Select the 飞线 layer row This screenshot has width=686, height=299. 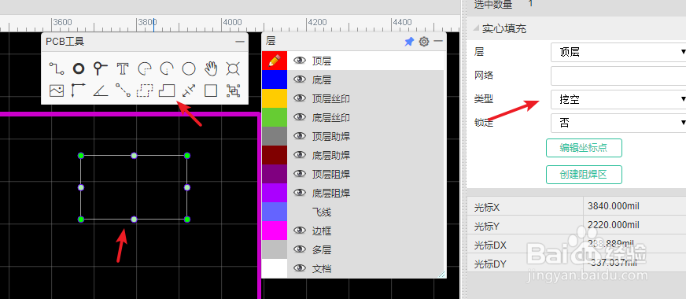pos(352,212)
